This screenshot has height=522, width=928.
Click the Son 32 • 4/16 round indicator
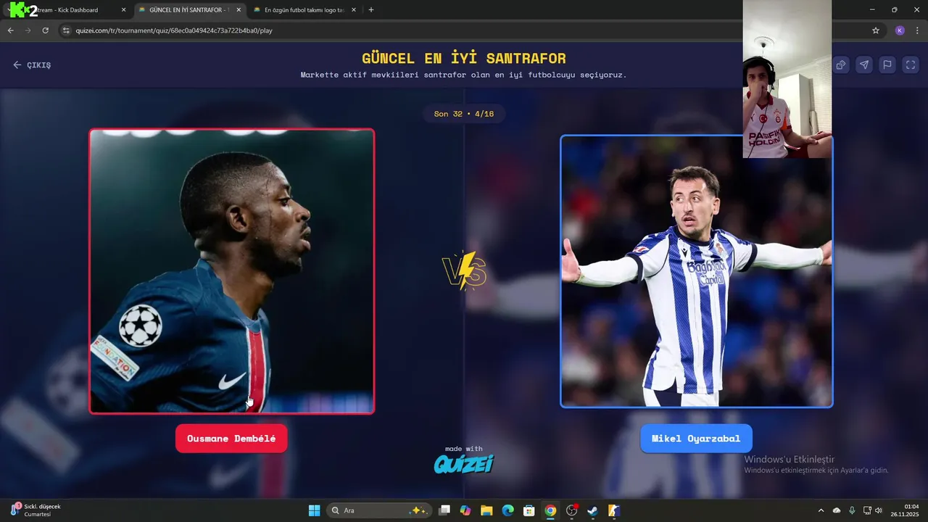pyautogui.click(x=464, y=114)
